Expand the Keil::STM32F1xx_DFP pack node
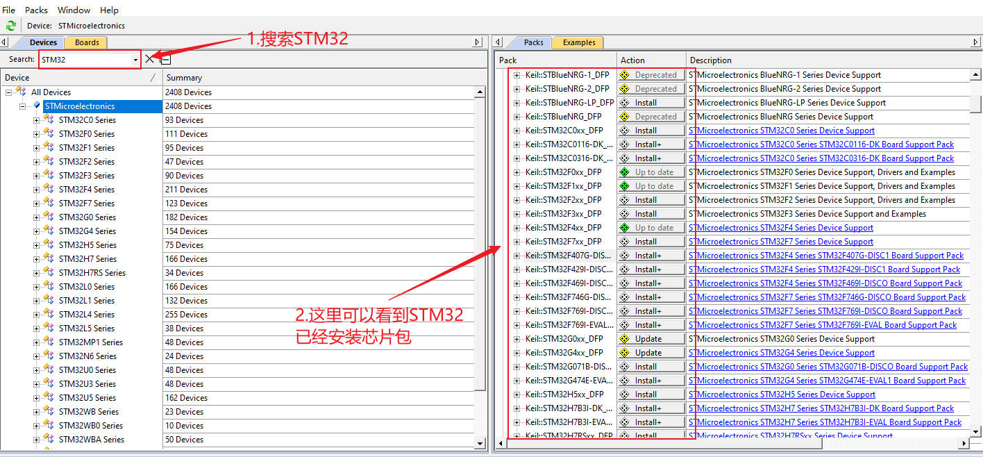 pos(516,186)
